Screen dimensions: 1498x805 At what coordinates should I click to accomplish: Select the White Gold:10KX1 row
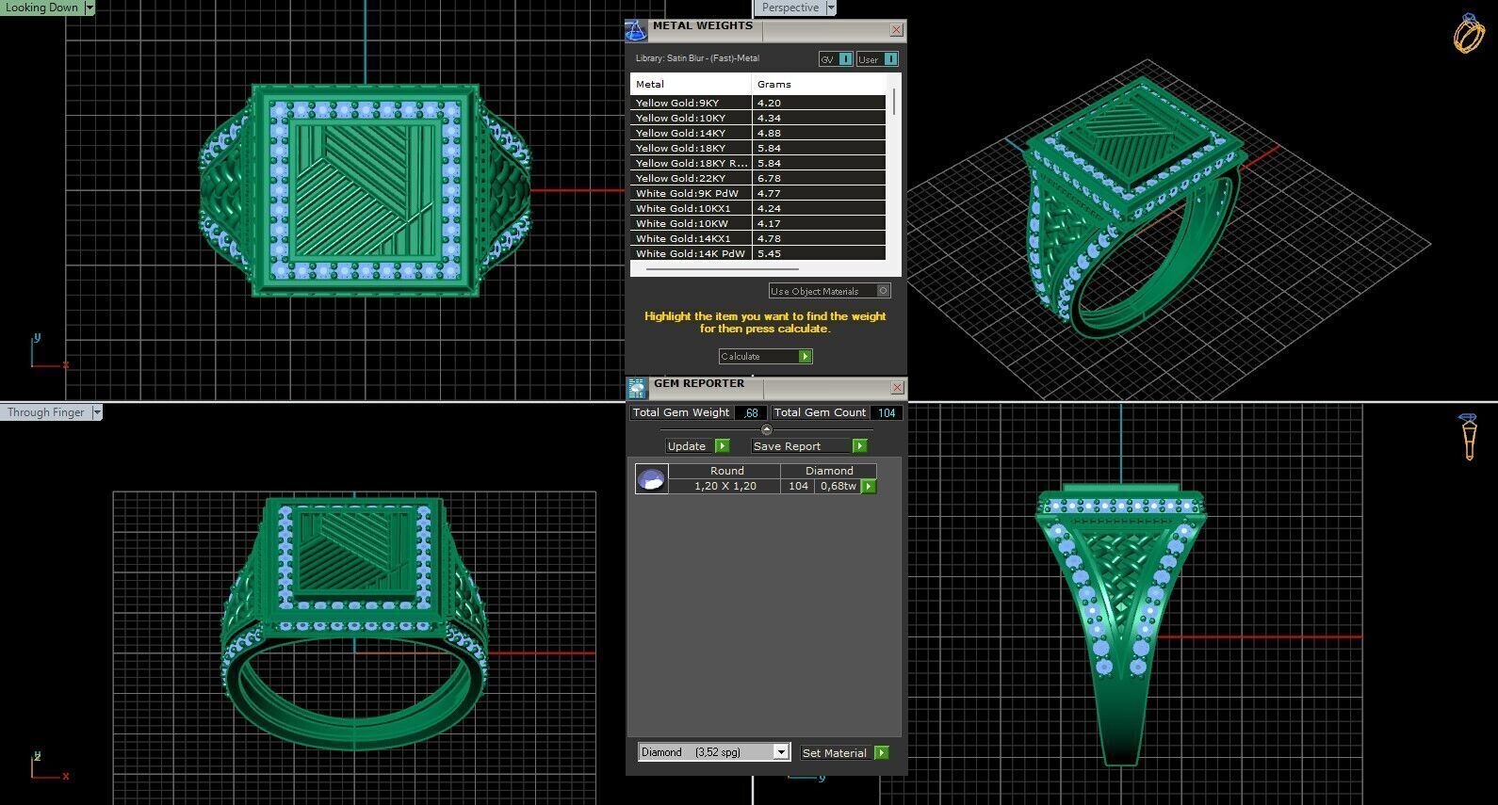tap(757, 208)
